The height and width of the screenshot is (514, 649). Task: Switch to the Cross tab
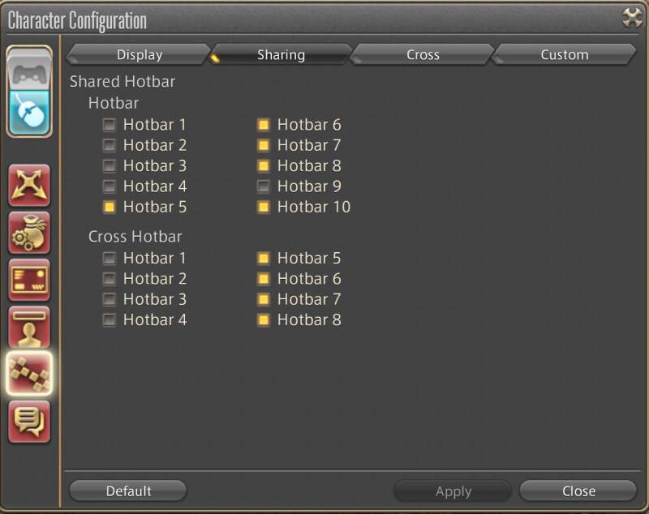422,54
